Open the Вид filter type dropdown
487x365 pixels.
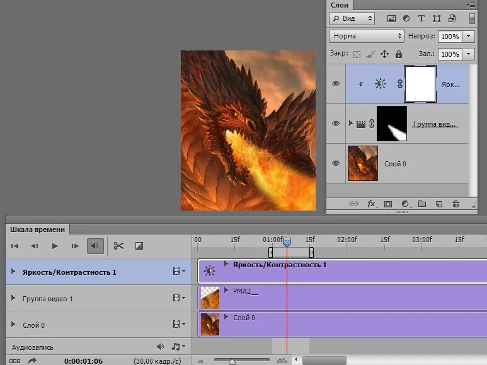coord(352,19)
